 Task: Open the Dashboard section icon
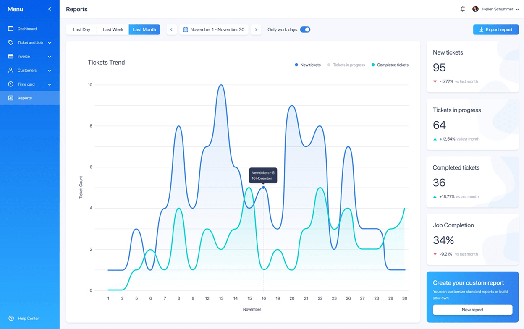pyautogui.click(x=10, y=28)
